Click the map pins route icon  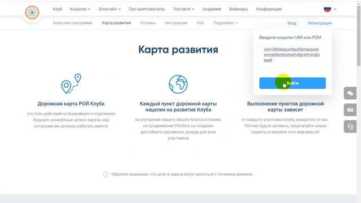point(71,83)
